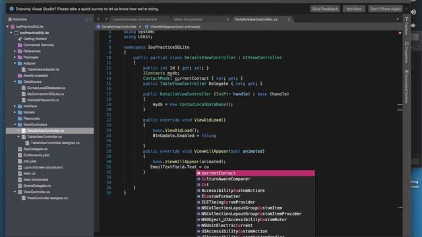The width and height of the screenshot is (422, 237).
Task: Select AppDelegate.cs in the solution tree
Action: (x=35, y=149)
